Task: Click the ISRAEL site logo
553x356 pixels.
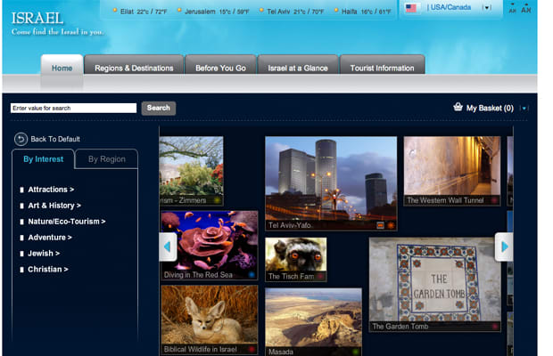Action: 37,19
